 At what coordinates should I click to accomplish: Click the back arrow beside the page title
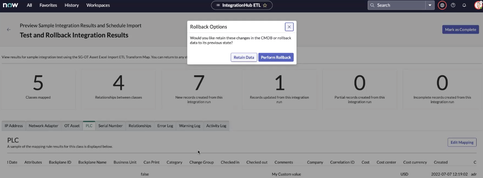(9, 29)
